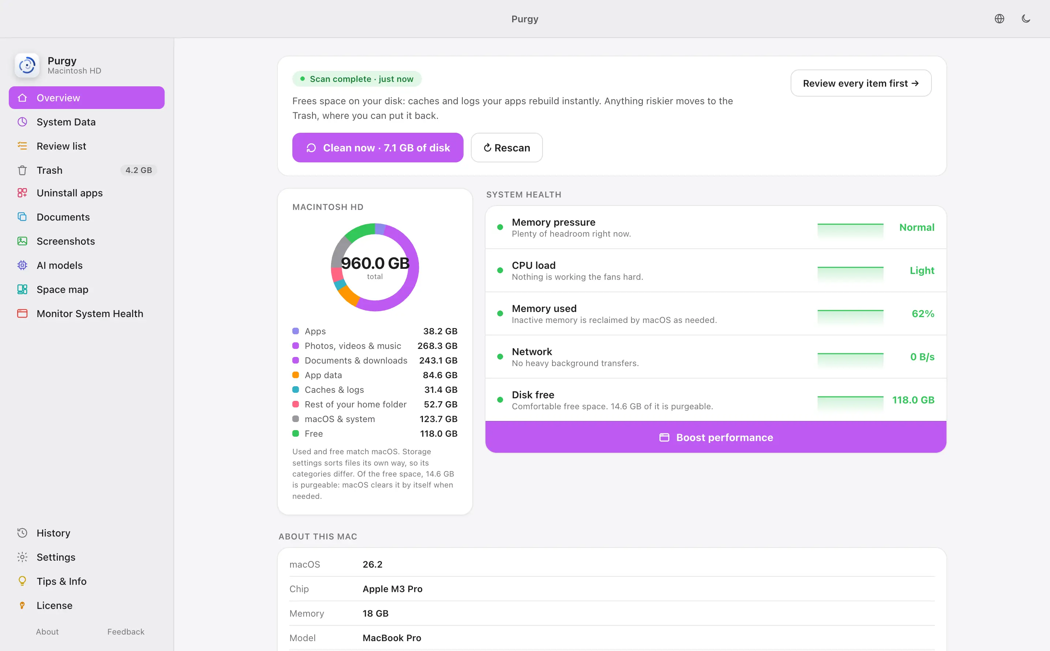Click the Memory used 62% value

[923, 314]
